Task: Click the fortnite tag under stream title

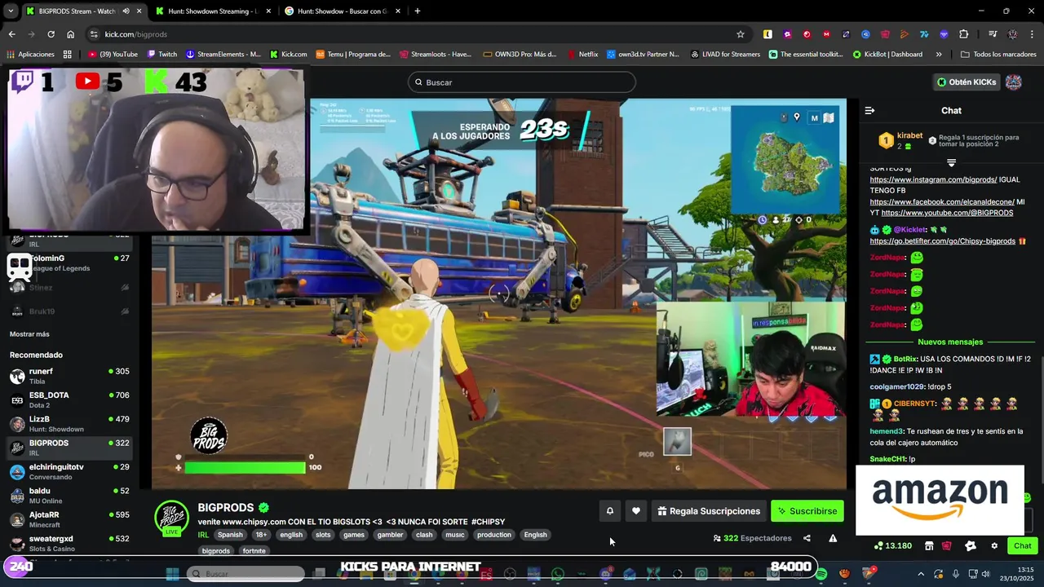Action: pyautogui.click(x=254, y=551)
